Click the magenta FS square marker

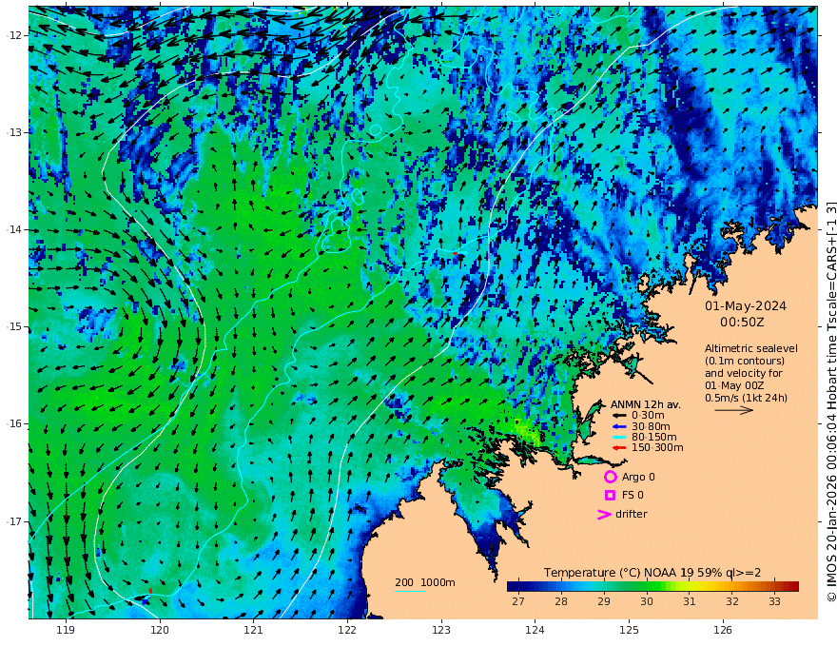[x=610, y=496]
